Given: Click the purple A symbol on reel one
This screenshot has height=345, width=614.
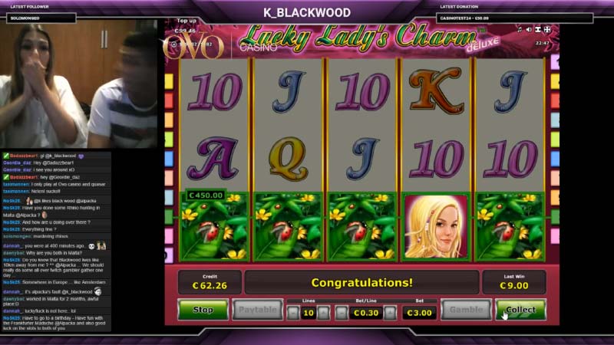Looking at the screenshot, I should 213,159.
